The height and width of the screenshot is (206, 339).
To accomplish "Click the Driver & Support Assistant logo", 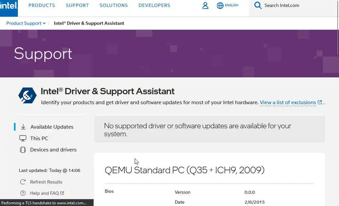I will pos(27,95).
